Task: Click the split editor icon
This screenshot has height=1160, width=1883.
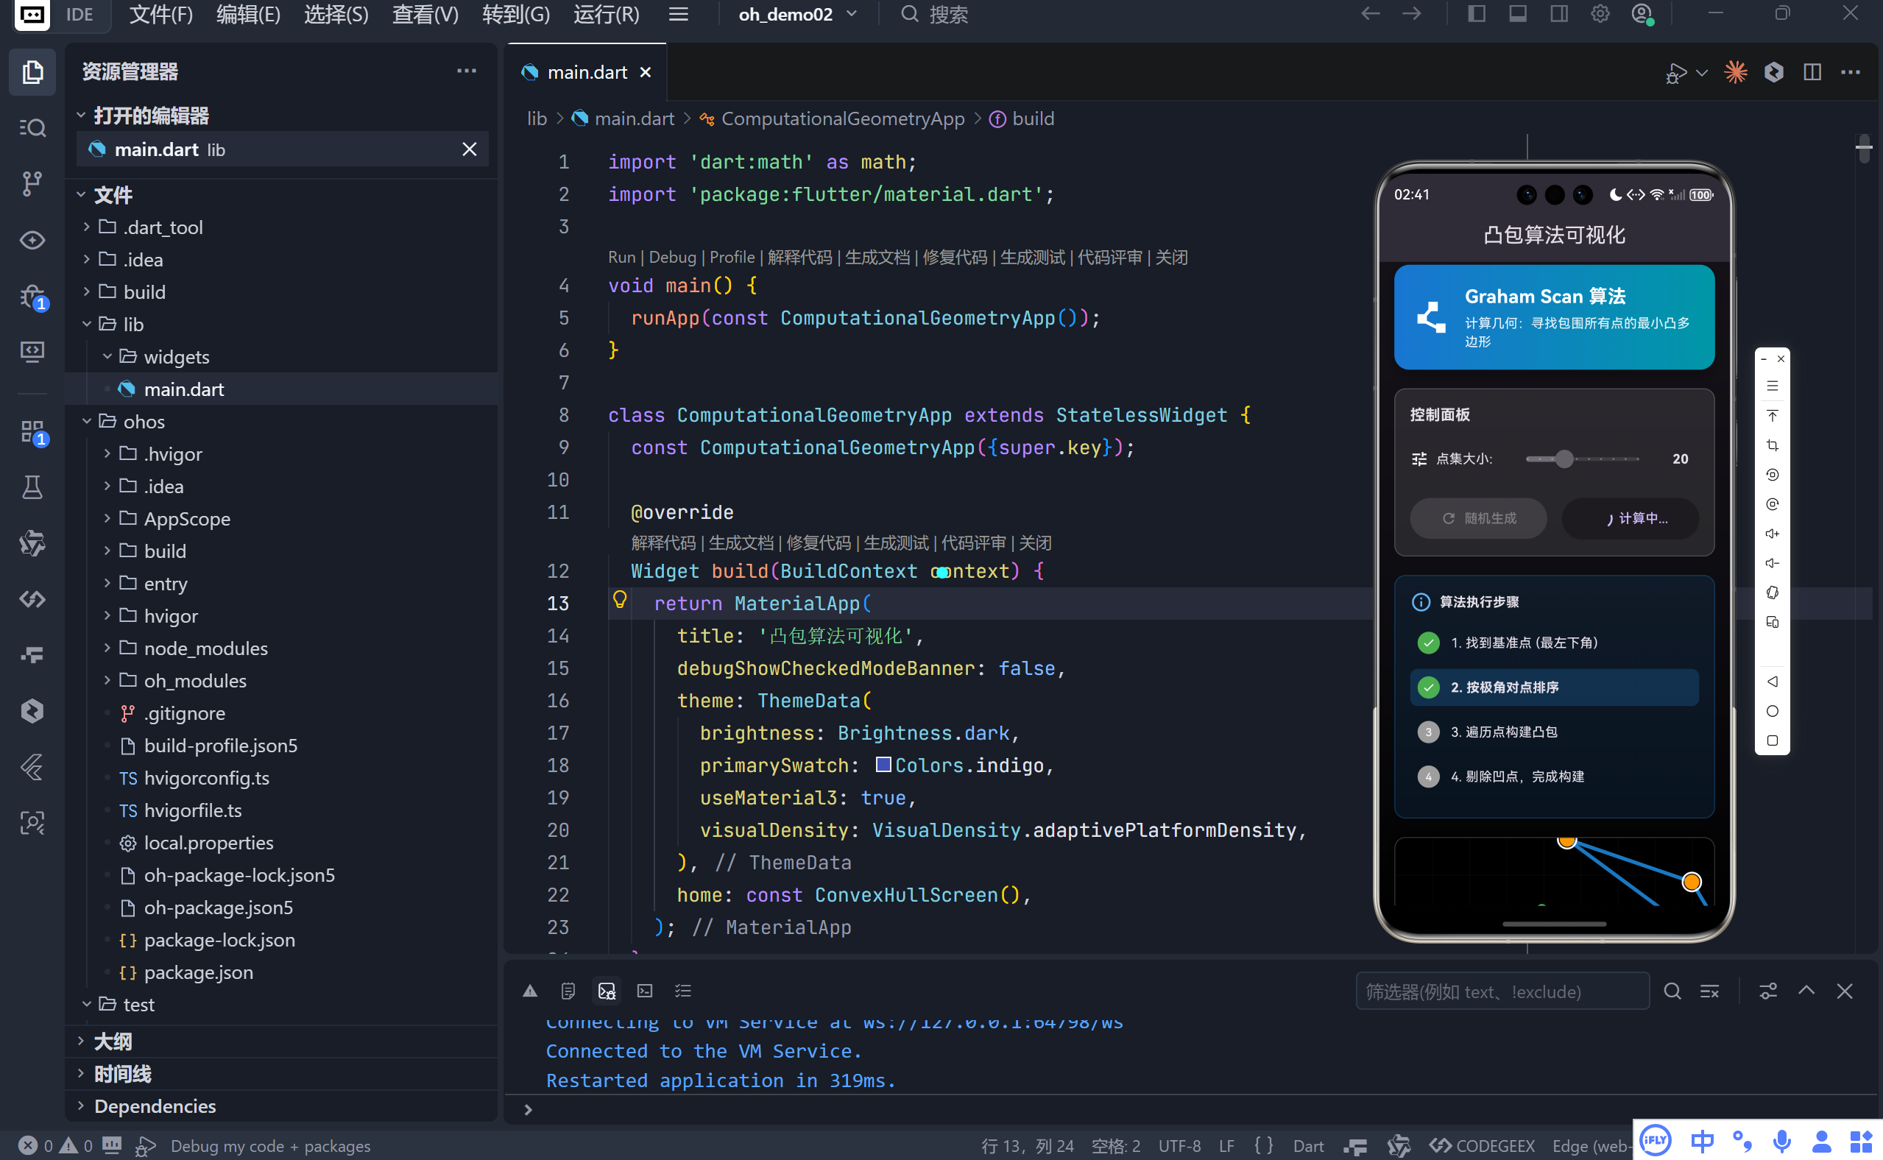Action: coord(1812,72)
